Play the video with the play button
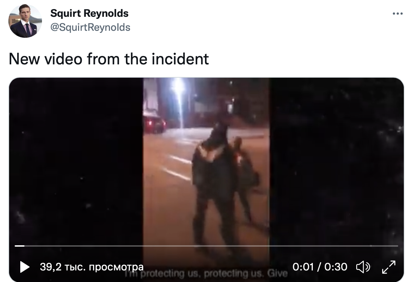Screen dimensions: 415x282 tap(25, 267)
